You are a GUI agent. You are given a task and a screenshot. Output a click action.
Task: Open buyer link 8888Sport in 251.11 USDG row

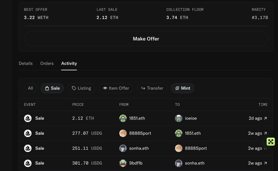coord(196,148)
